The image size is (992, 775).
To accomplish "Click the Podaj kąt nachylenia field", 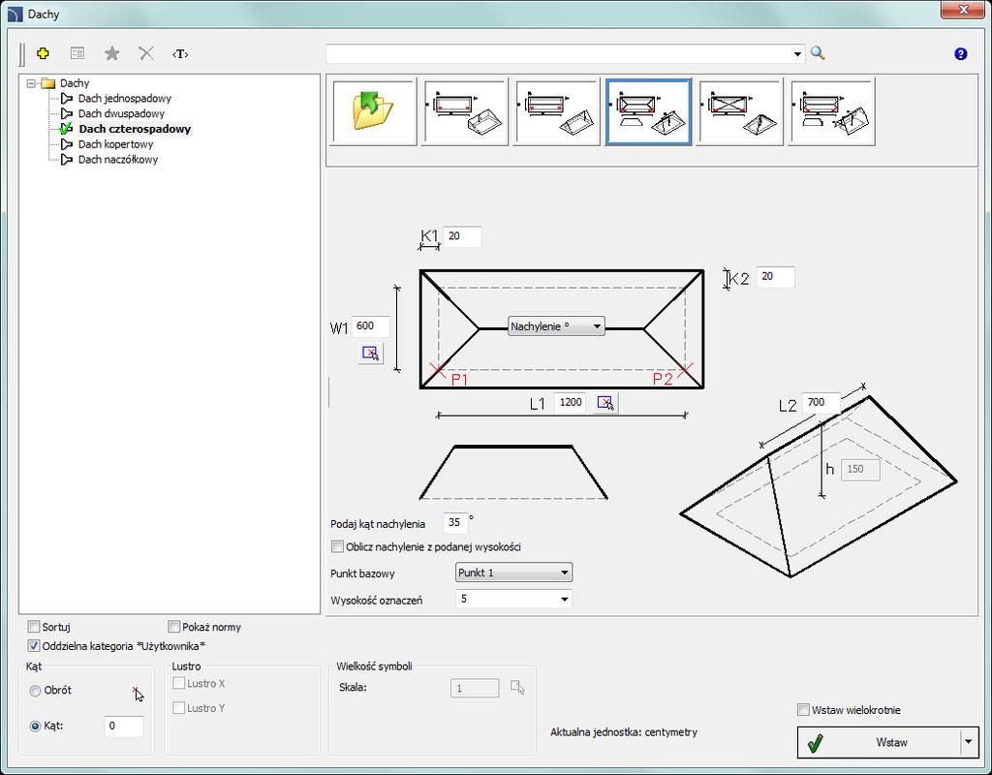I will 455,522.
